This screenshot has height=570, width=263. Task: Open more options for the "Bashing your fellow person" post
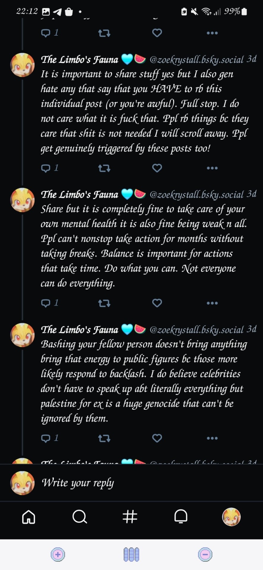point(212,438)
